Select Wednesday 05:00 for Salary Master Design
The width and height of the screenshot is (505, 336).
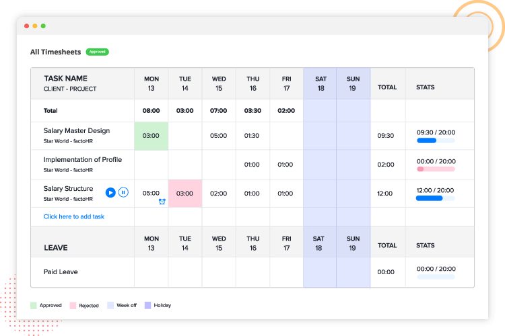click(218, 136)
